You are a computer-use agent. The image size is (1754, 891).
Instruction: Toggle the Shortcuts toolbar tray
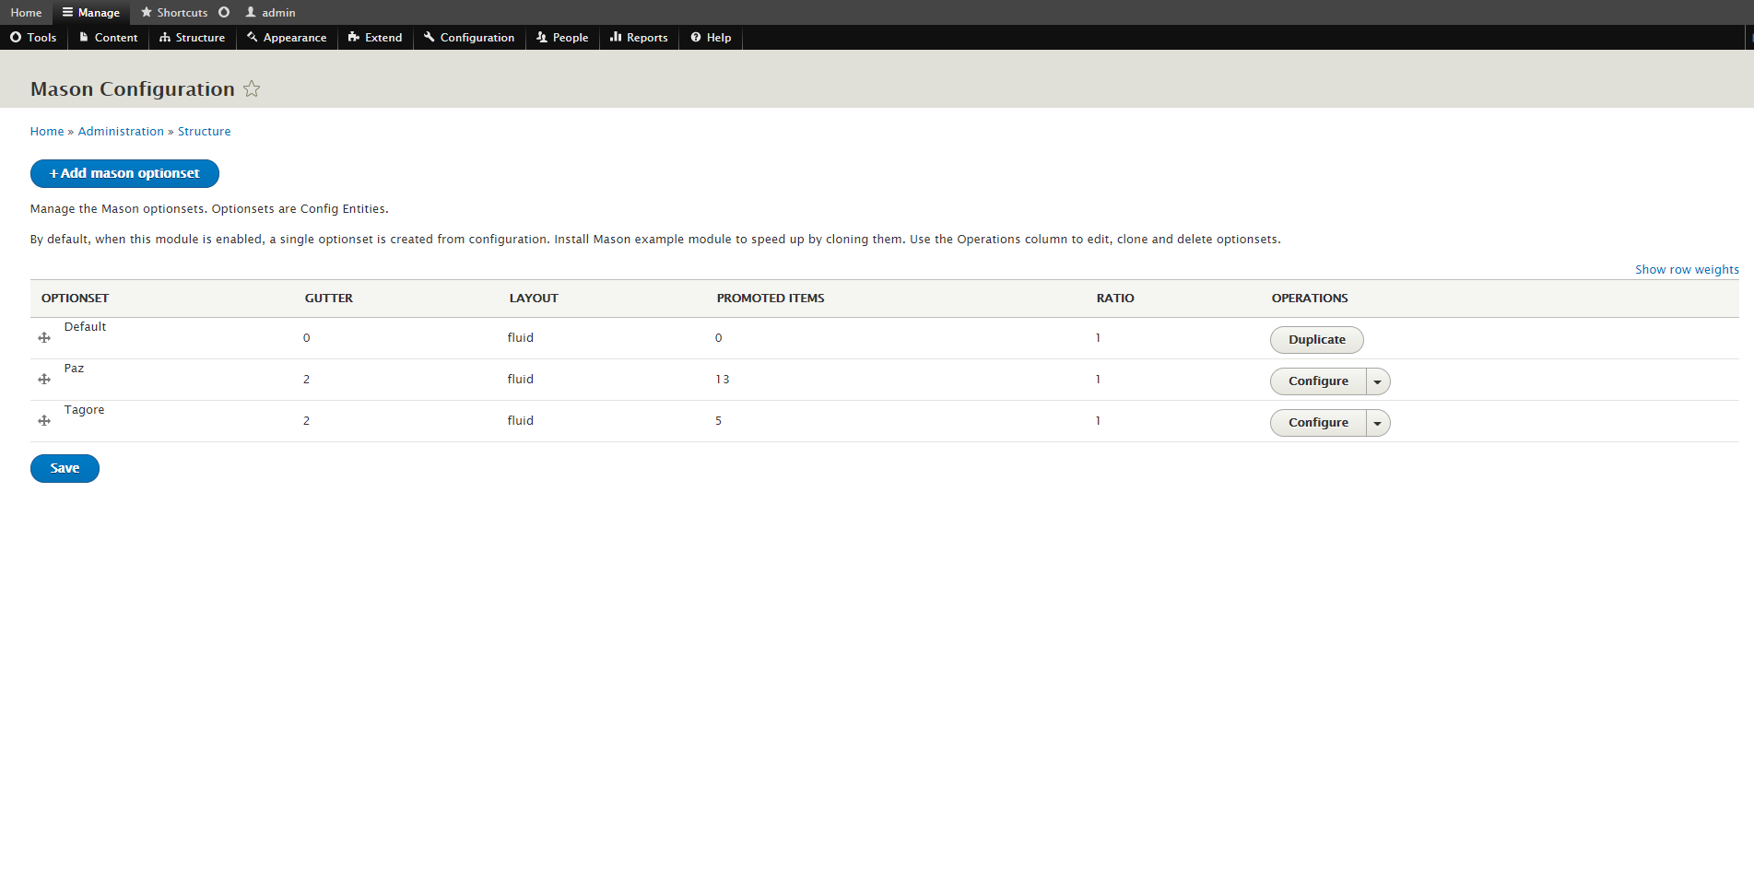click(x=174, y=13)
